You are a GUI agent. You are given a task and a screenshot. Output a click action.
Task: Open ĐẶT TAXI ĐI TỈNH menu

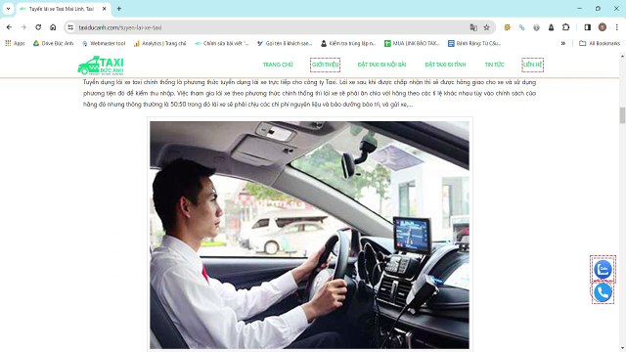tap(445, 65)
